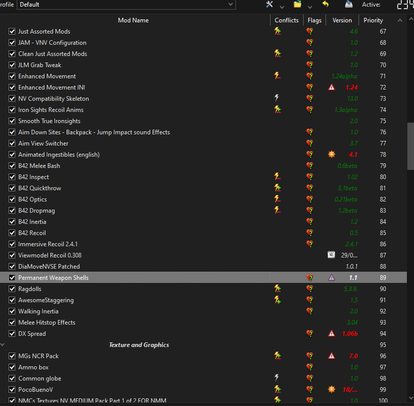Click conflict icon for Ragdolls

277,288
